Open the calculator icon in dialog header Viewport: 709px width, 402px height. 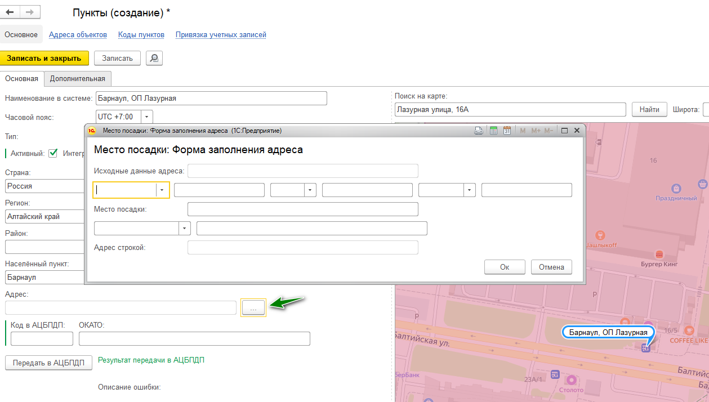click(493, 131)
